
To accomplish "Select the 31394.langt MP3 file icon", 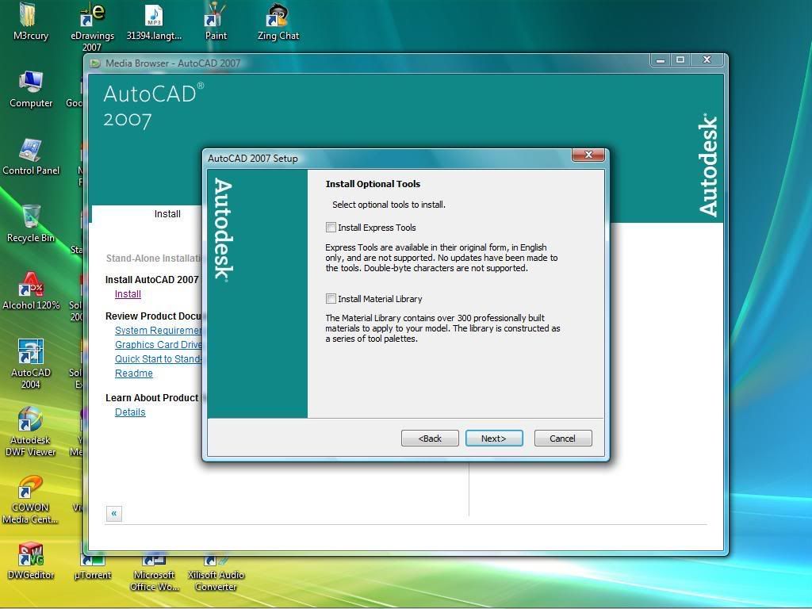I will click(x=155, y=22).
